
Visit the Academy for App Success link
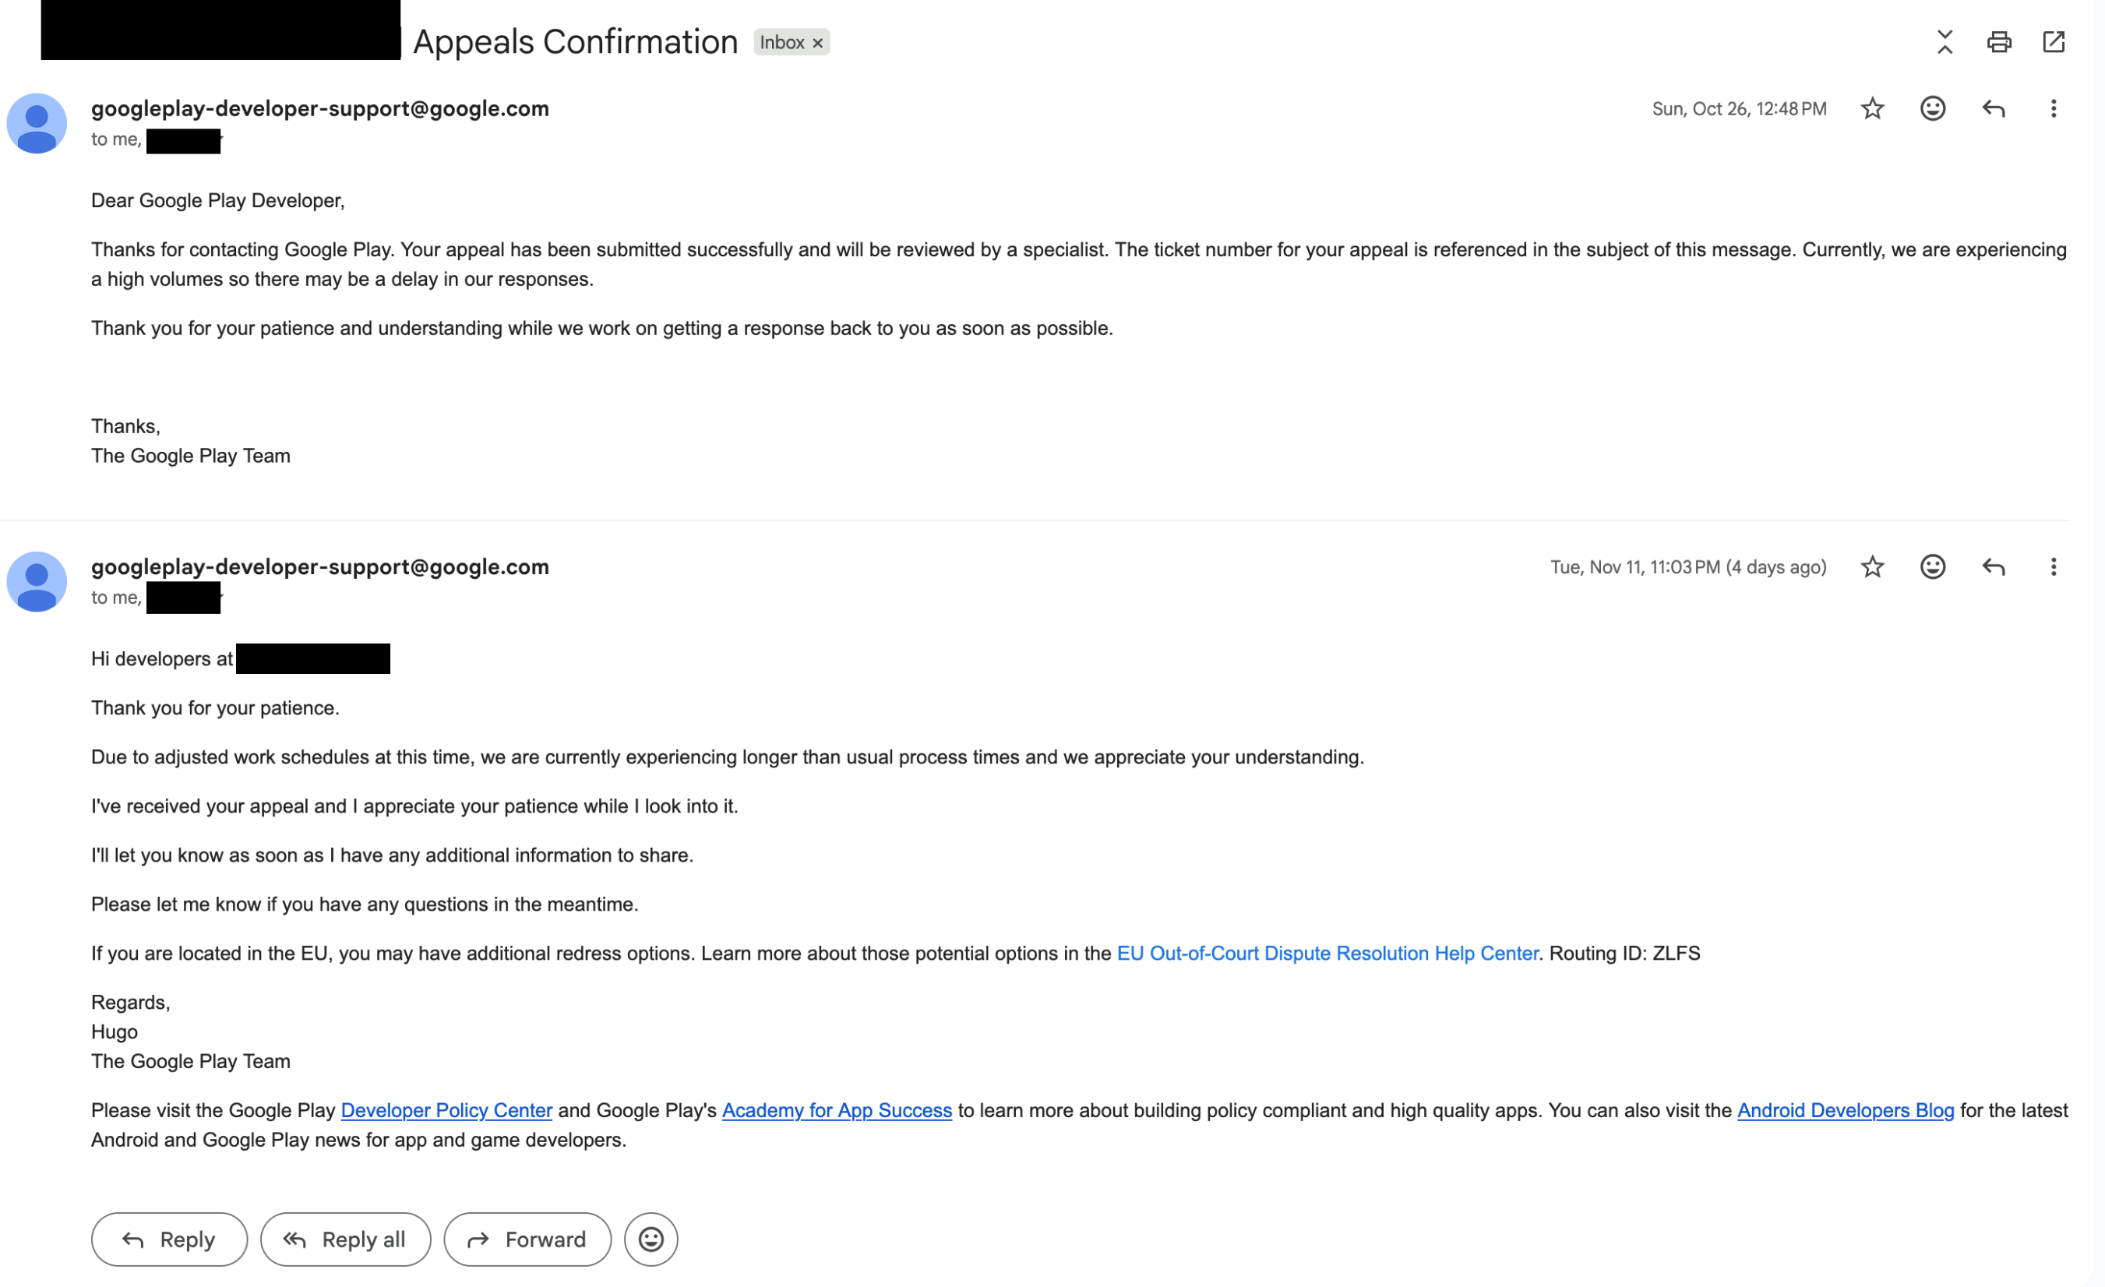(x=837, y=1110)
